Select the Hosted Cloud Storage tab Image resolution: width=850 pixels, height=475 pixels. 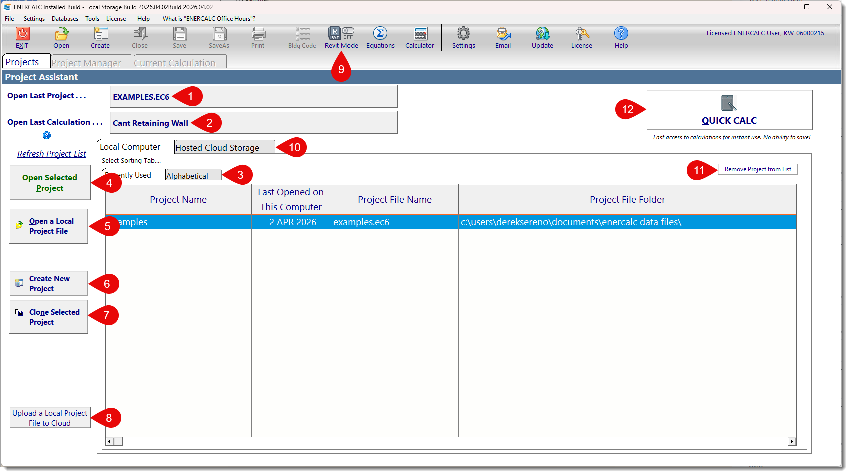pos(224,147)
